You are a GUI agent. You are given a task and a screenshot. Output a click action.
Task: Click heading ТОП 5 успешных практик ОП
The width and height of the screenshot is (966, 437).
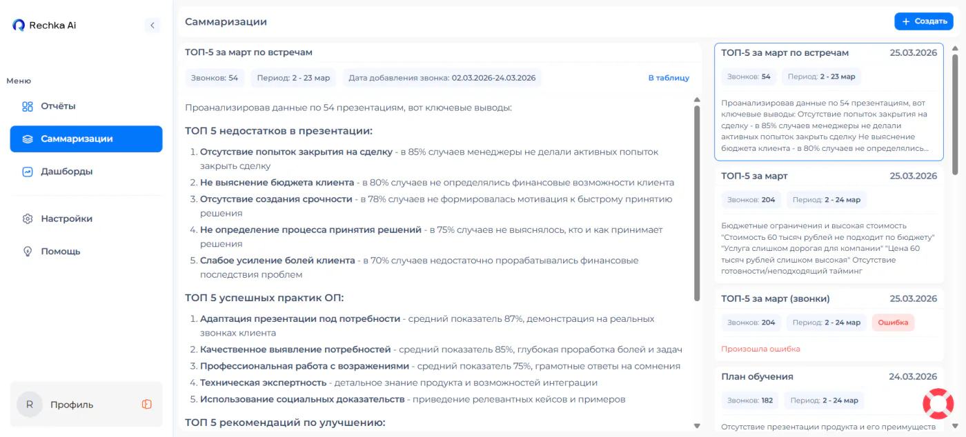(264, 298)
